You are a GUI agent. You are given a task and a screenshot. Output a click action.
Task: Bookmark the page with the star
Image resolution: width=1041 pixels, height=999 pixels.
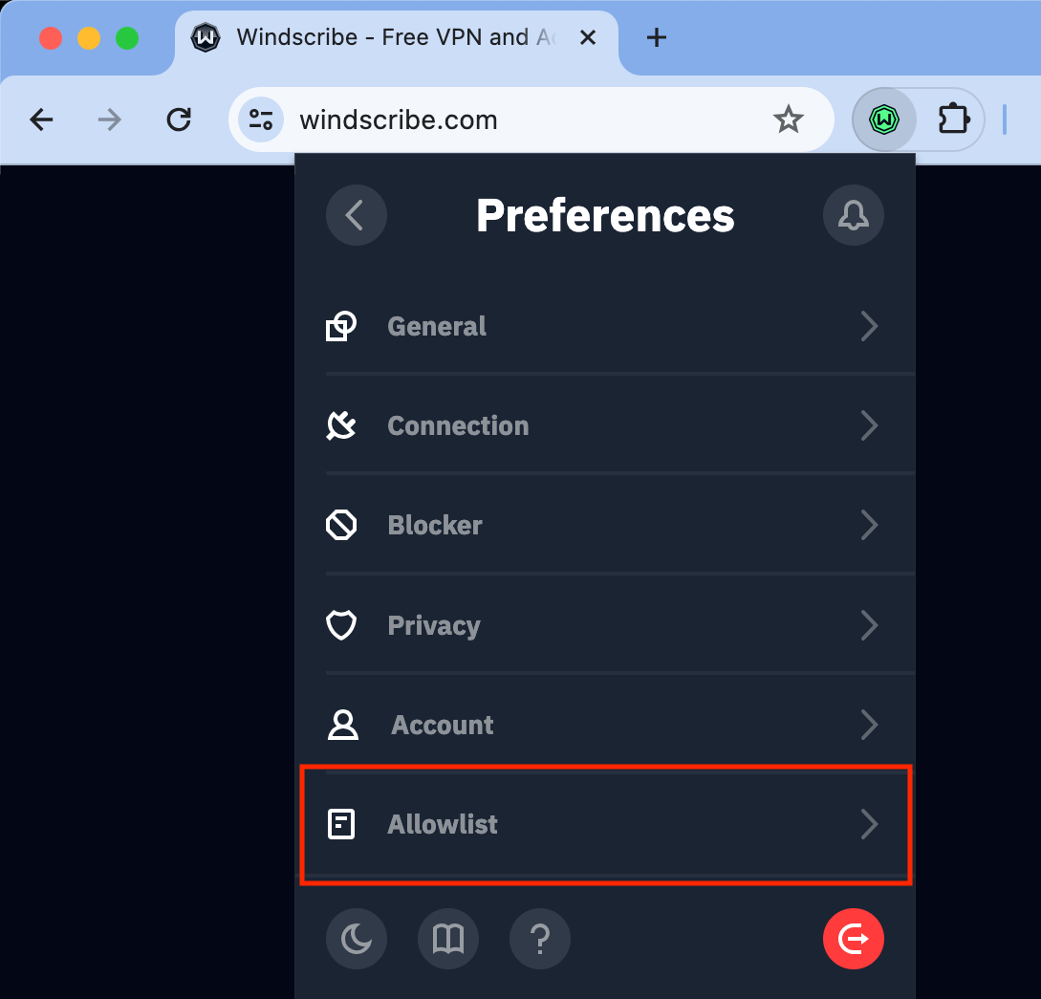pyautogui.click(x=788, y=119)
